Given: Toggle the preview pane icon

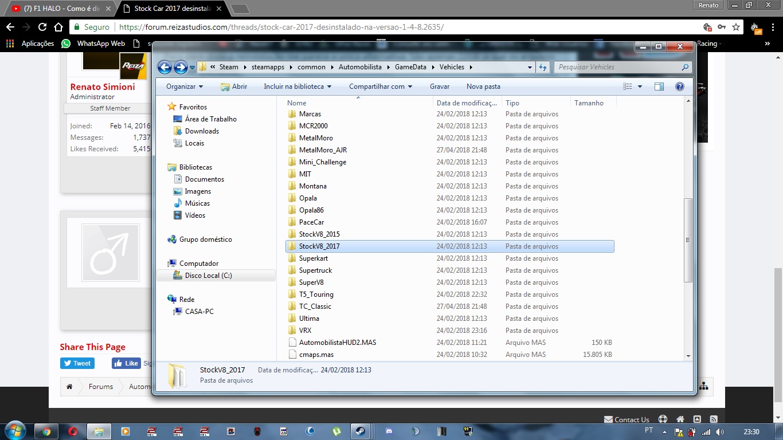Looking at the screenshot, I should (659, 87).
